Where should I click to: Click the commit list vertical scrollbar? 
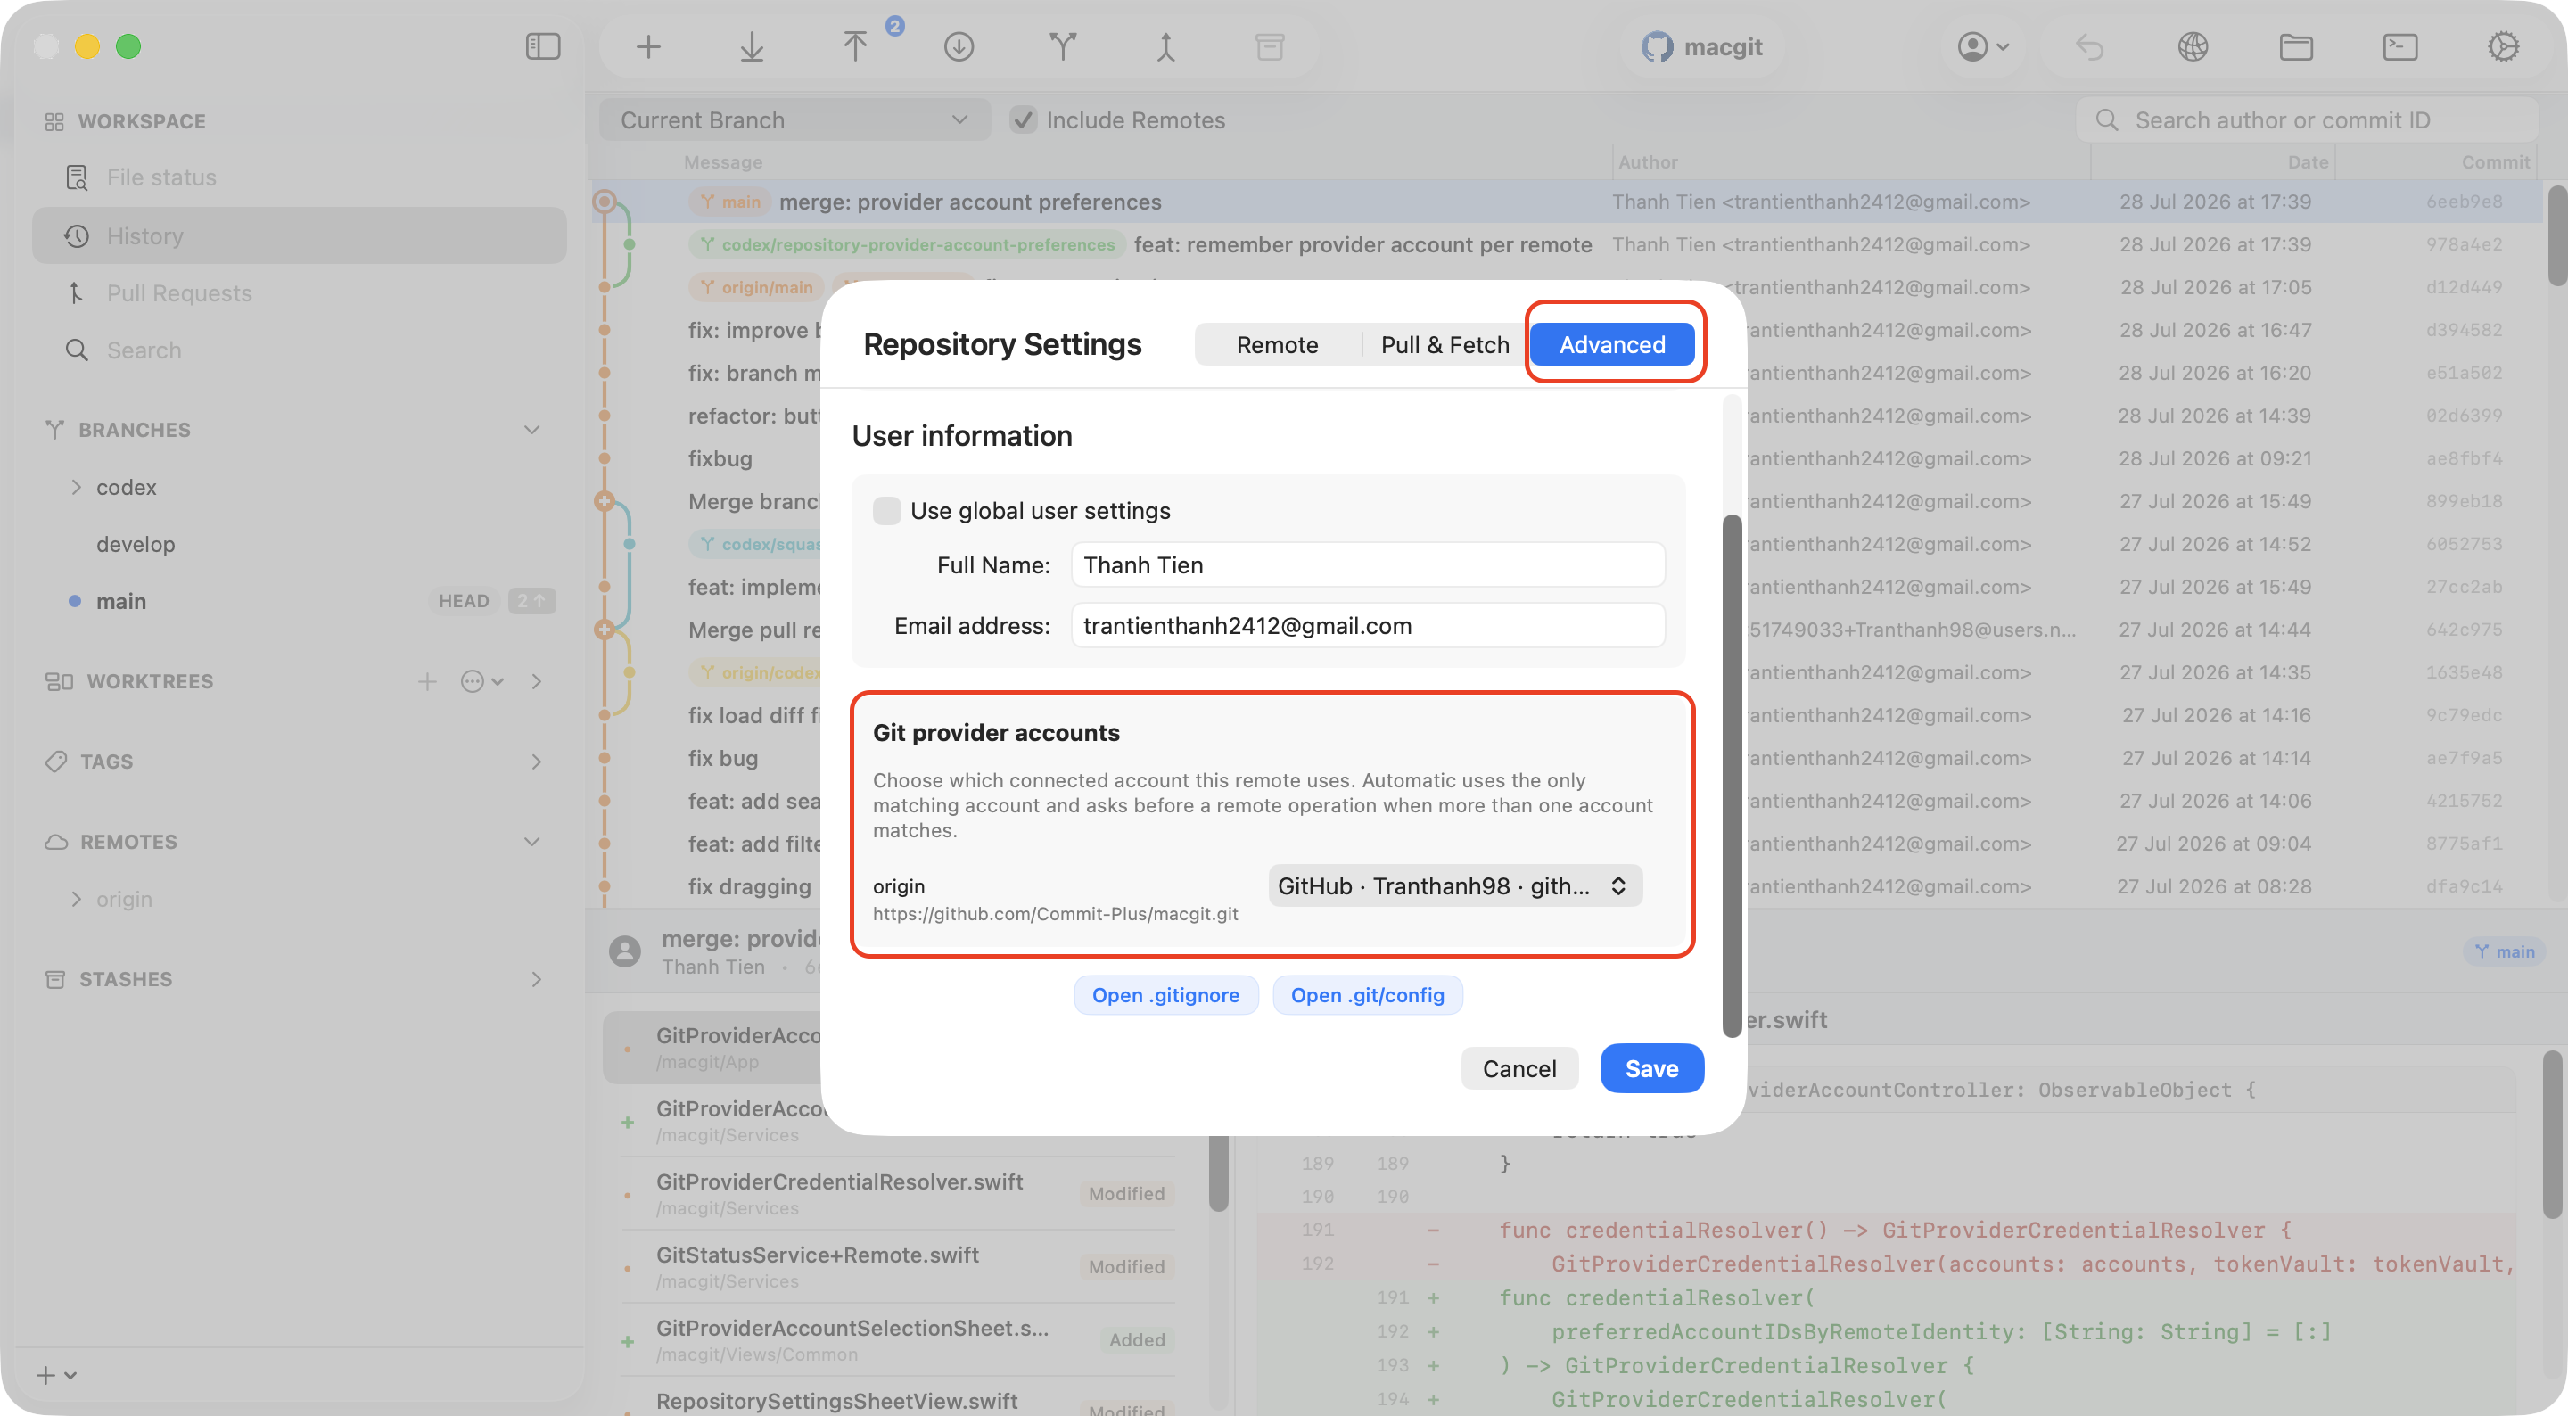[x=2556, y=235]
